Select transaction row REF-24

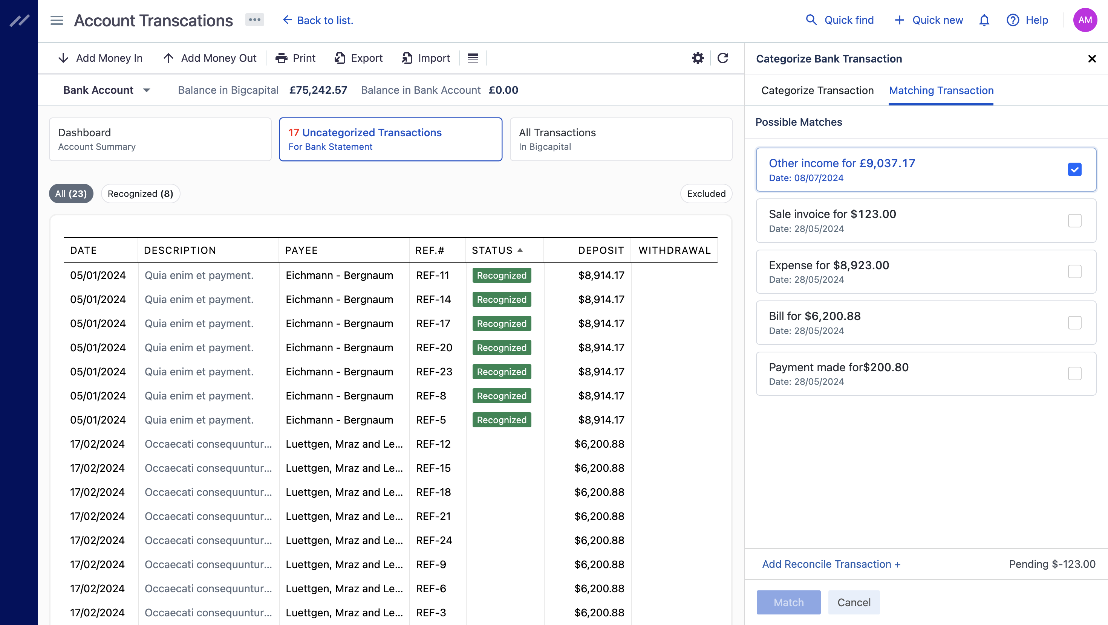pyautogui.click(x=390, y=540)
